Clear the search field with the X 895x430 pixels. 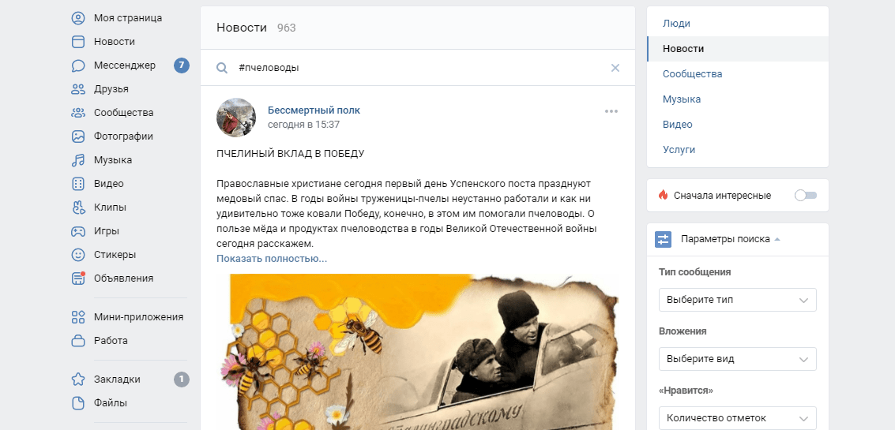coord(615,68)
